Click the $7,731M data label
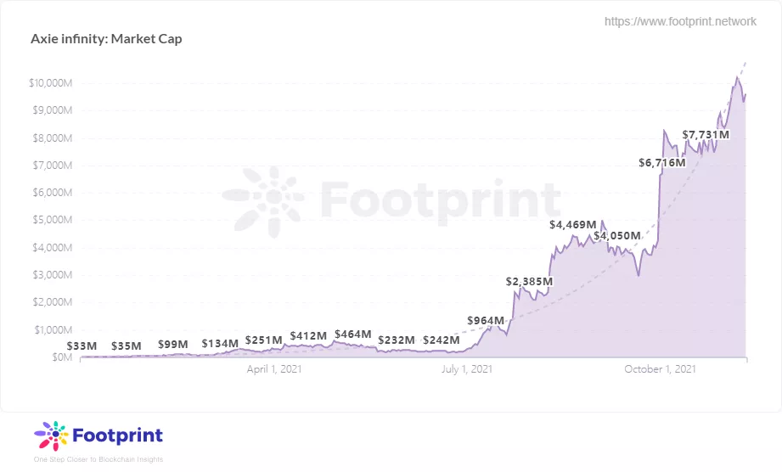Screen dimensions: 782x472 [706, 135]
